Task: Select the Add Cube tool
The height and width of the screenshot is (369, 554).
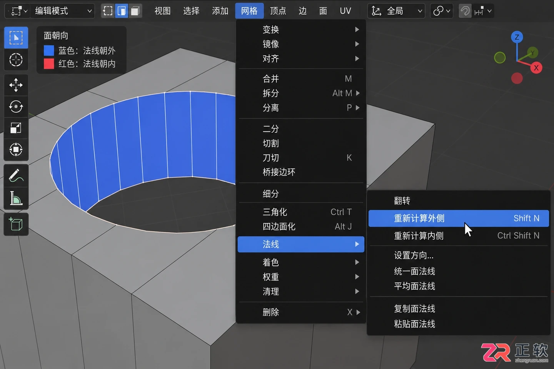Action: pos(16,224)
